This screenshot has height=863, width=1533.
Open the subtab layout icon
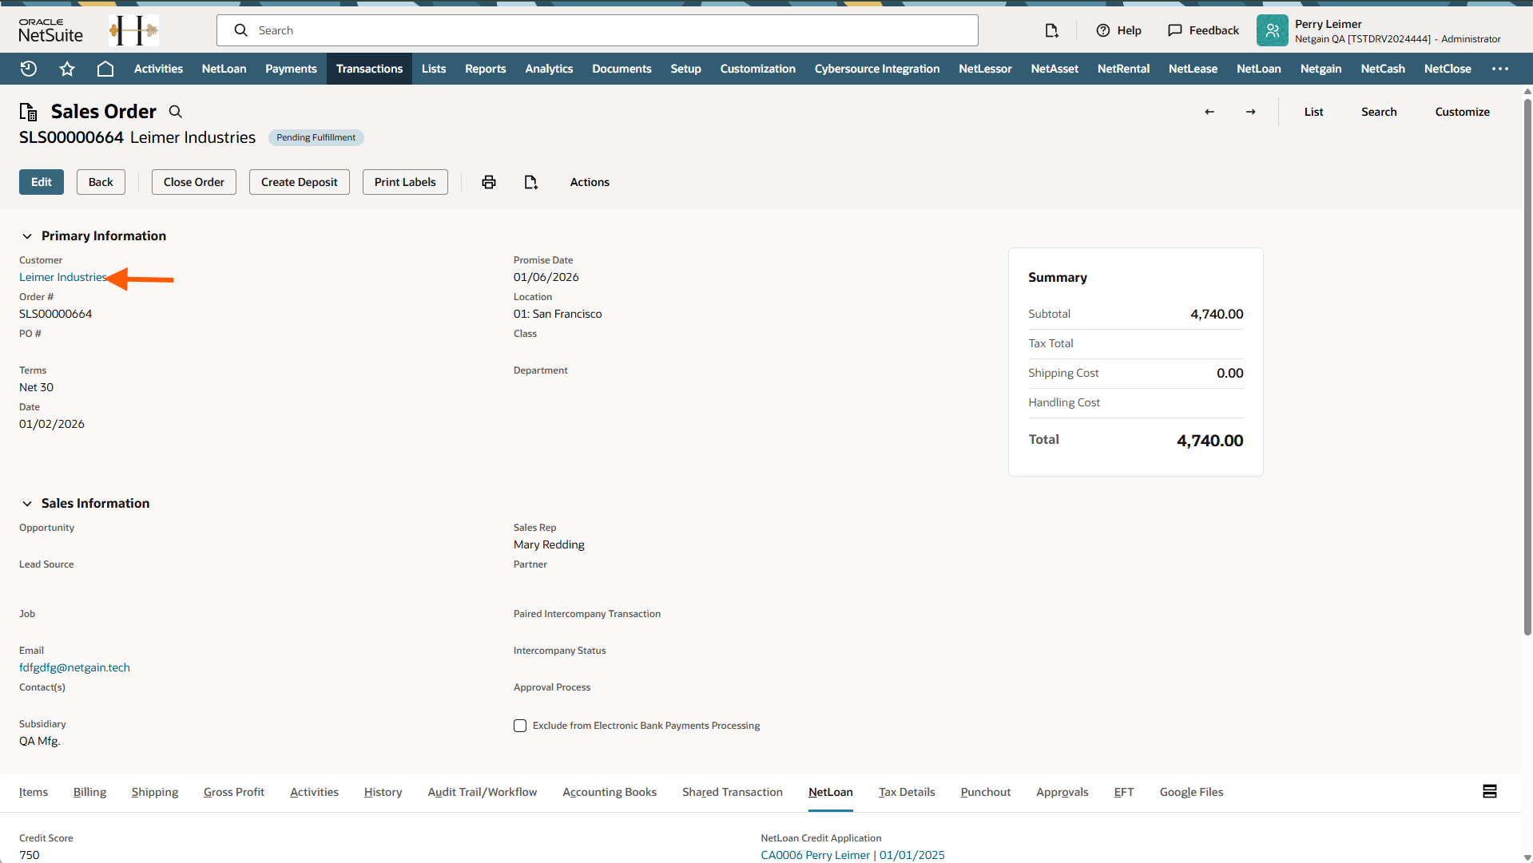click(x=1490, y=791)
